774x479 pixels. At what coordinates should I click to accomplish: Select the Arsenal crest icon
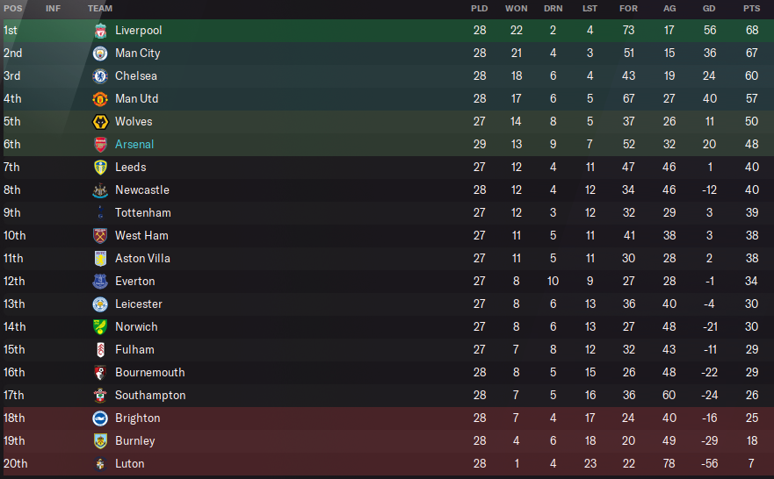point(100,145)
